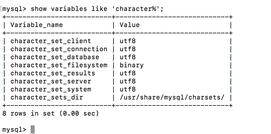
Task: Click the /usr/share/mysql/charsets/ path
Action: tap(172, 97)
